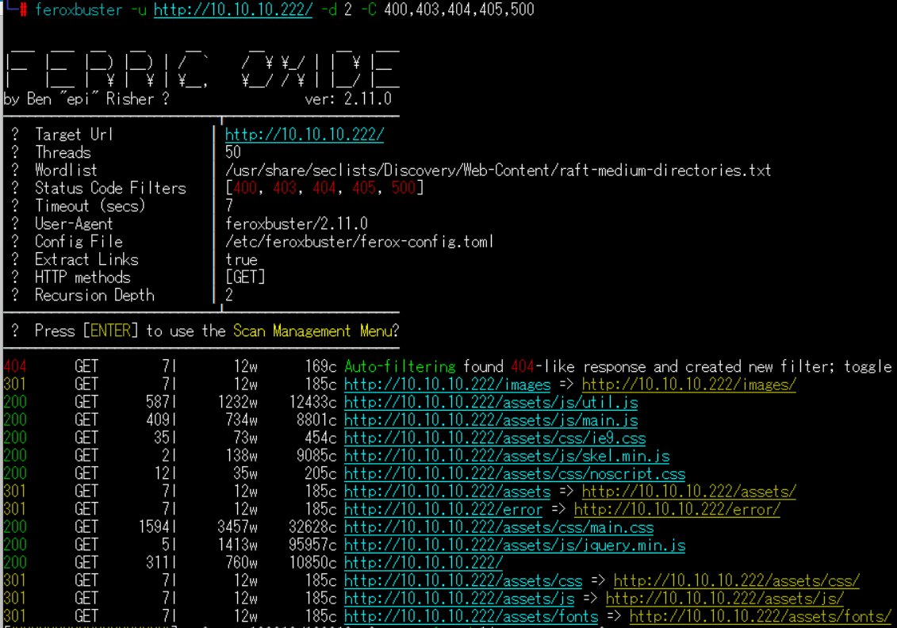Click the assets/css/ie9.css link

[x=494, y=438]
